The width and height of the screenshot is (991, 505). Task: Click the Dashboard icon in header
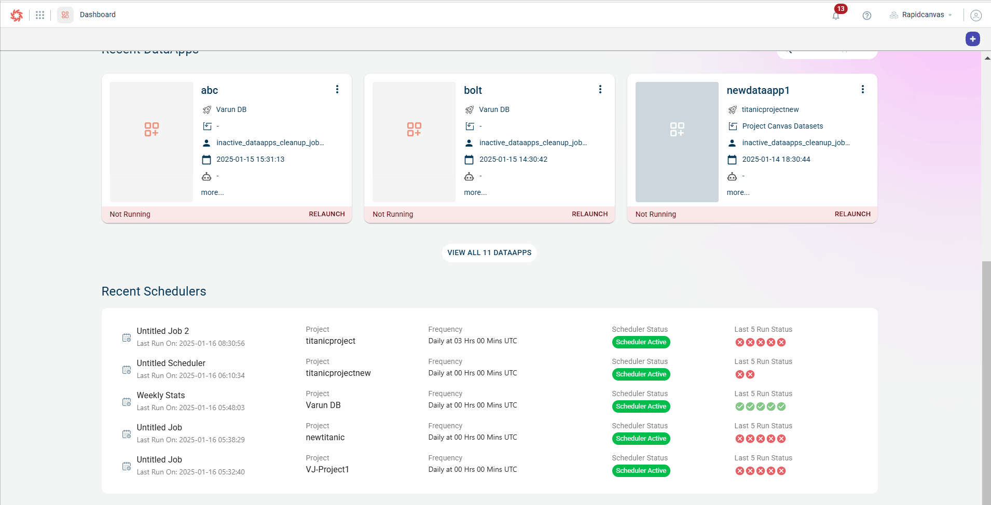point(65,15)
